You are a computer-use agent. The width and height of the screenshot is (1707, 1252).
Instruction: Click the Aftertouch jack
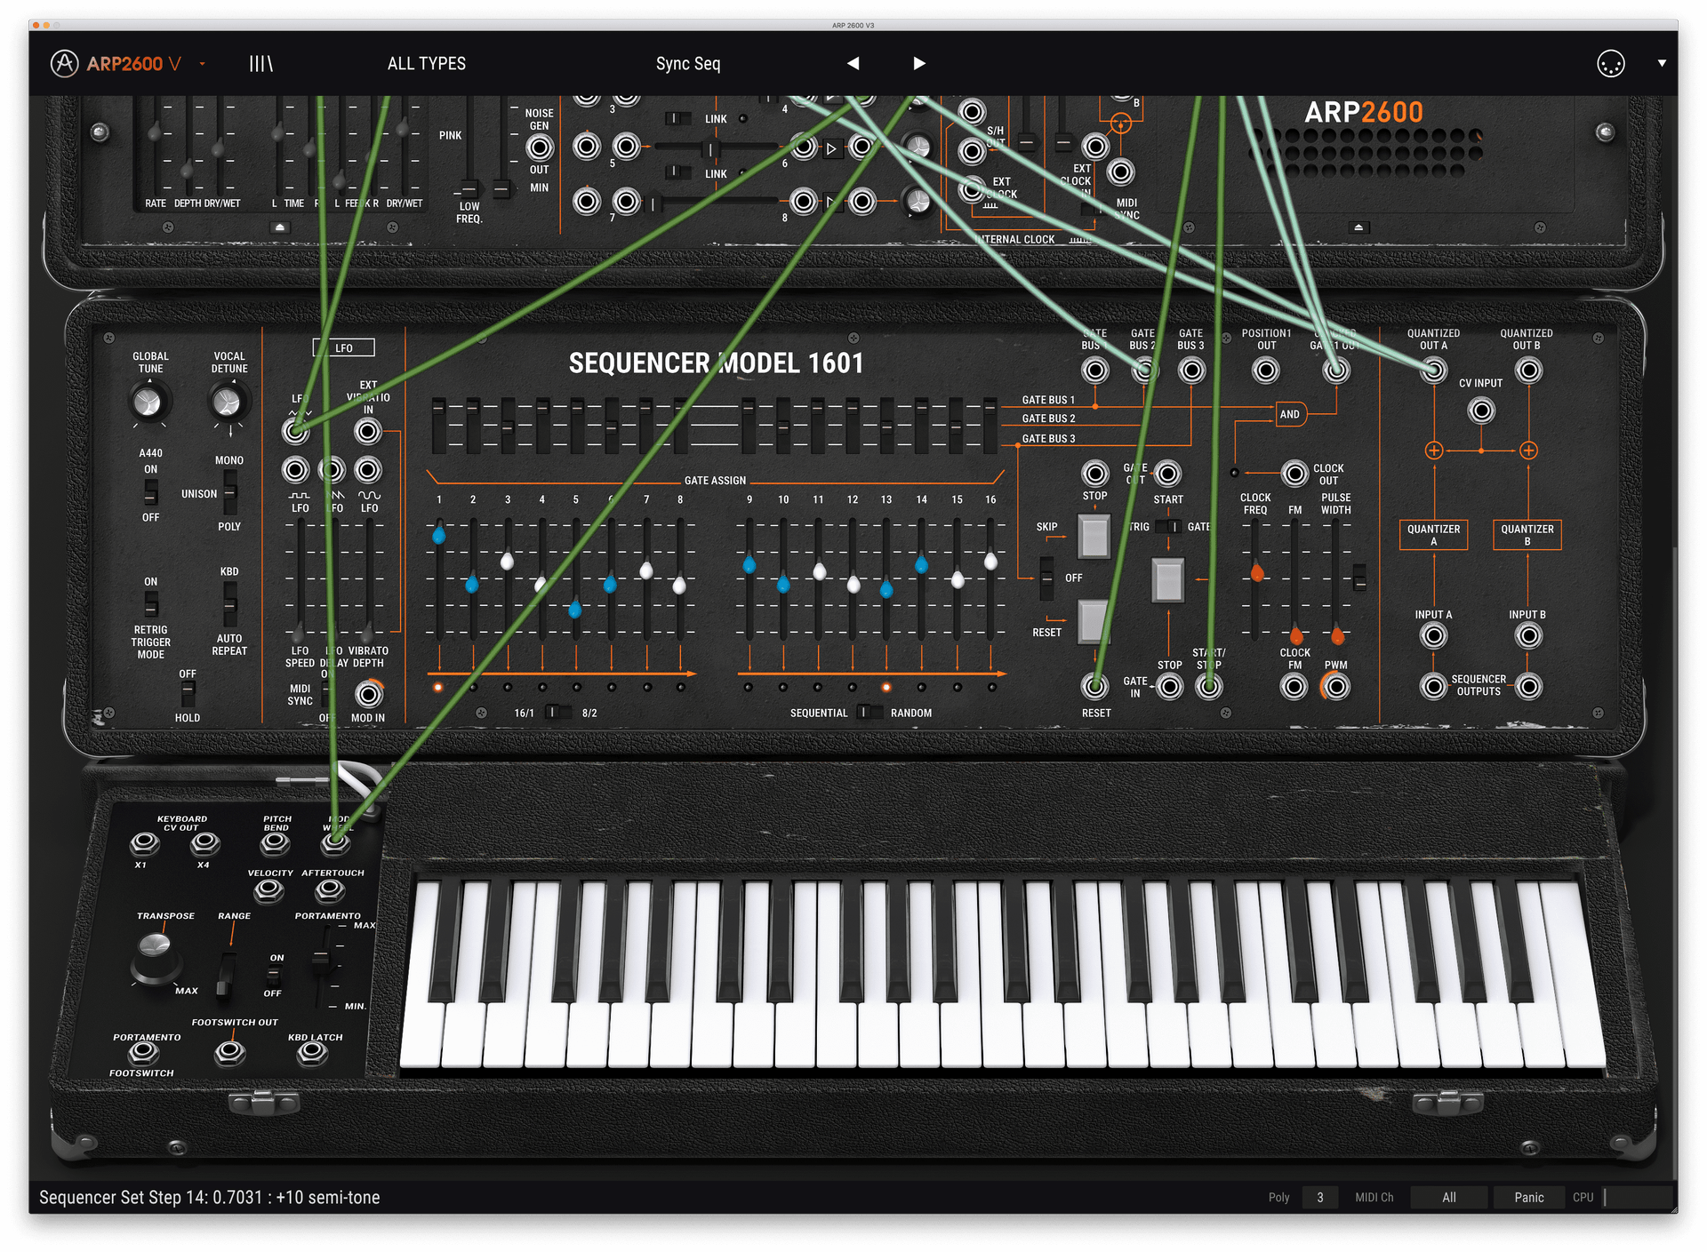coord(330,889)
